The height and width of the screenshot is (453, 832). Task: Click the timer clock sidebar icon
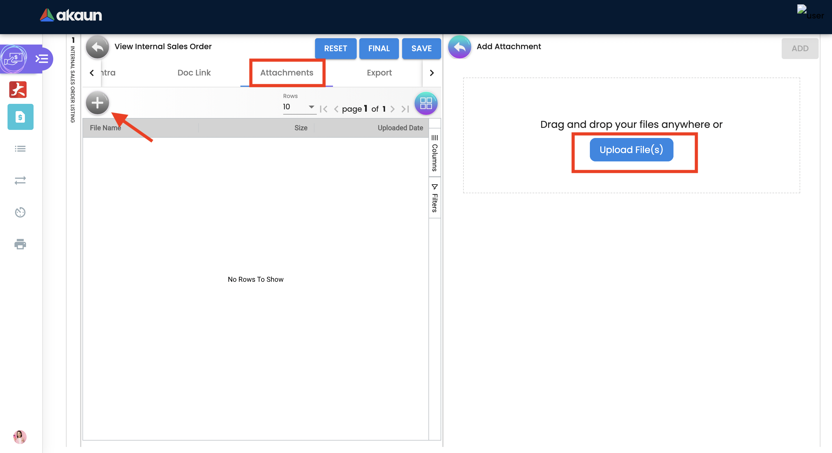point(20,212)
